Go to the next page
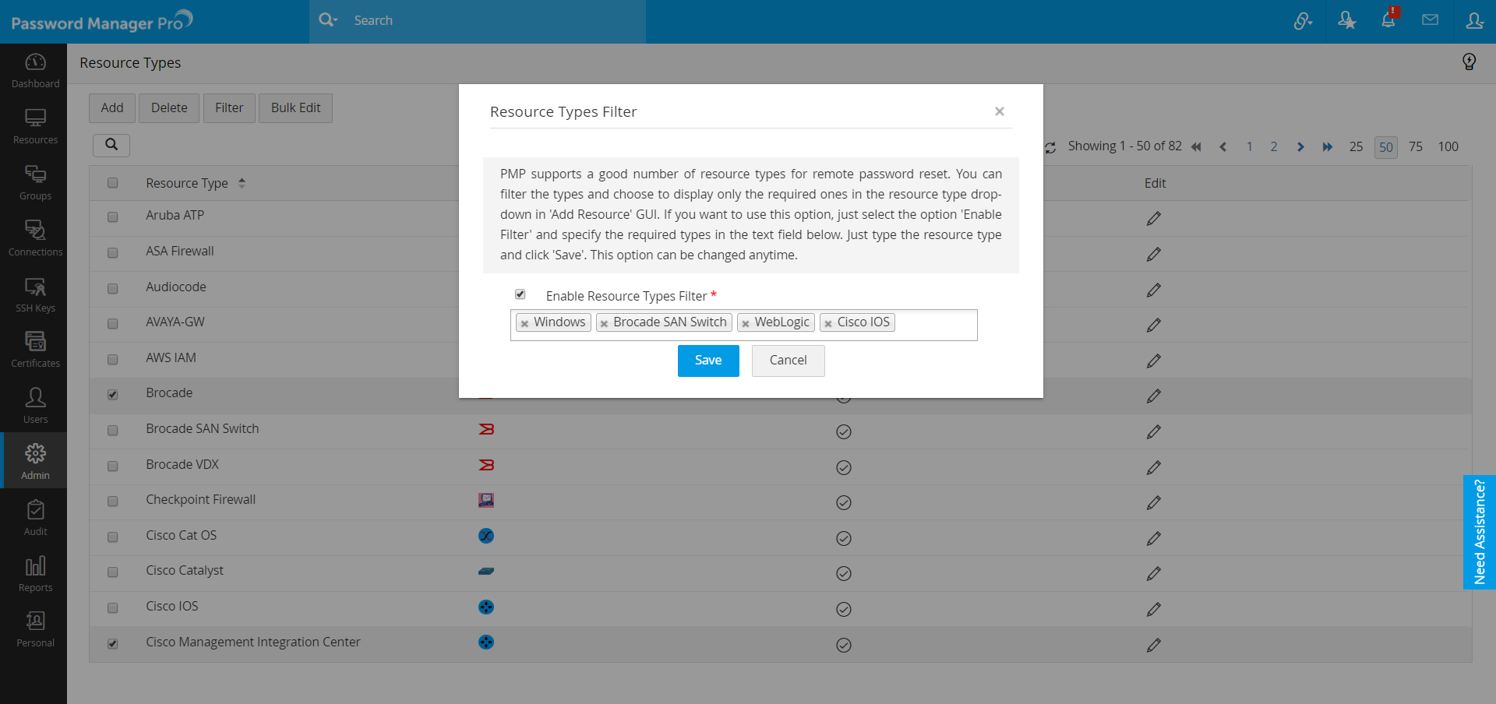1496x704 pixels. [1300, 147]
